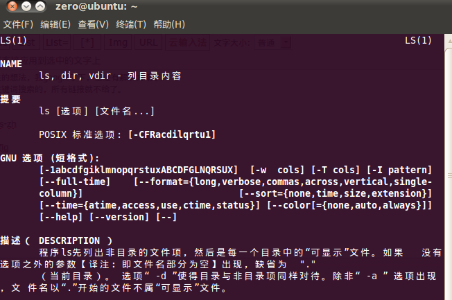This screenshot has height=300, width=452.
Task: Click the scrollbar up arrow
Action: (449, 42)
